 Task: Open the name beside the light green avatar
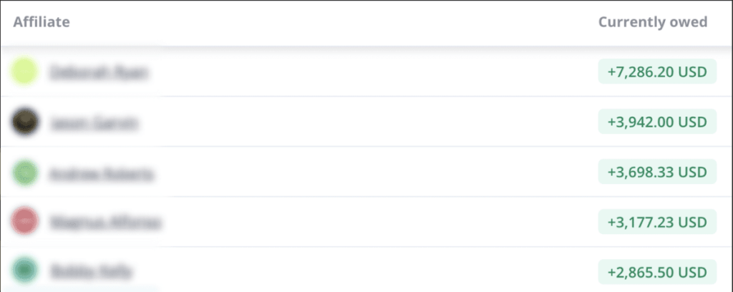pyautogui.click(x=101, y=174)
